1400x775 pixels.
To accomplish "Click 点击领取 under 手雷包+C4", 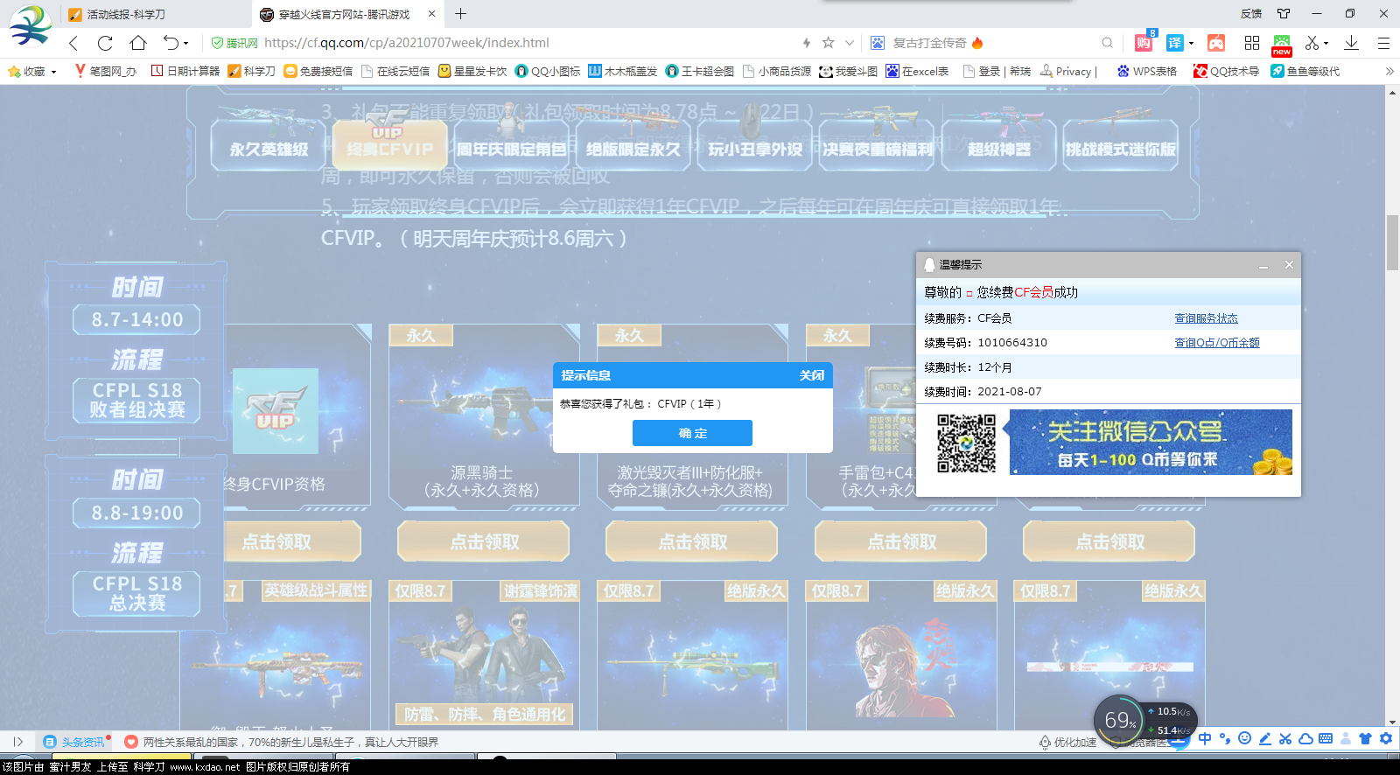I will click(x=900, y=541).
